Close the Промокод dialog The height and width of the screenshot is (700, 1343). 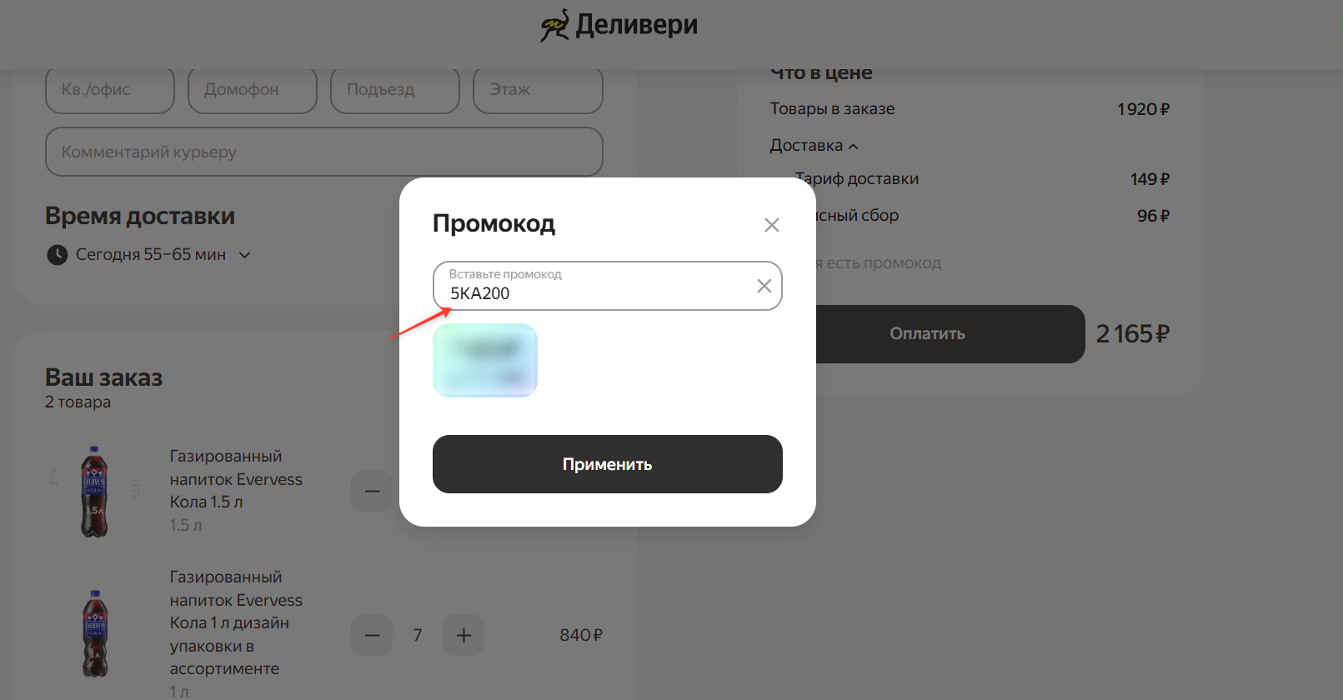pos(771,225)
